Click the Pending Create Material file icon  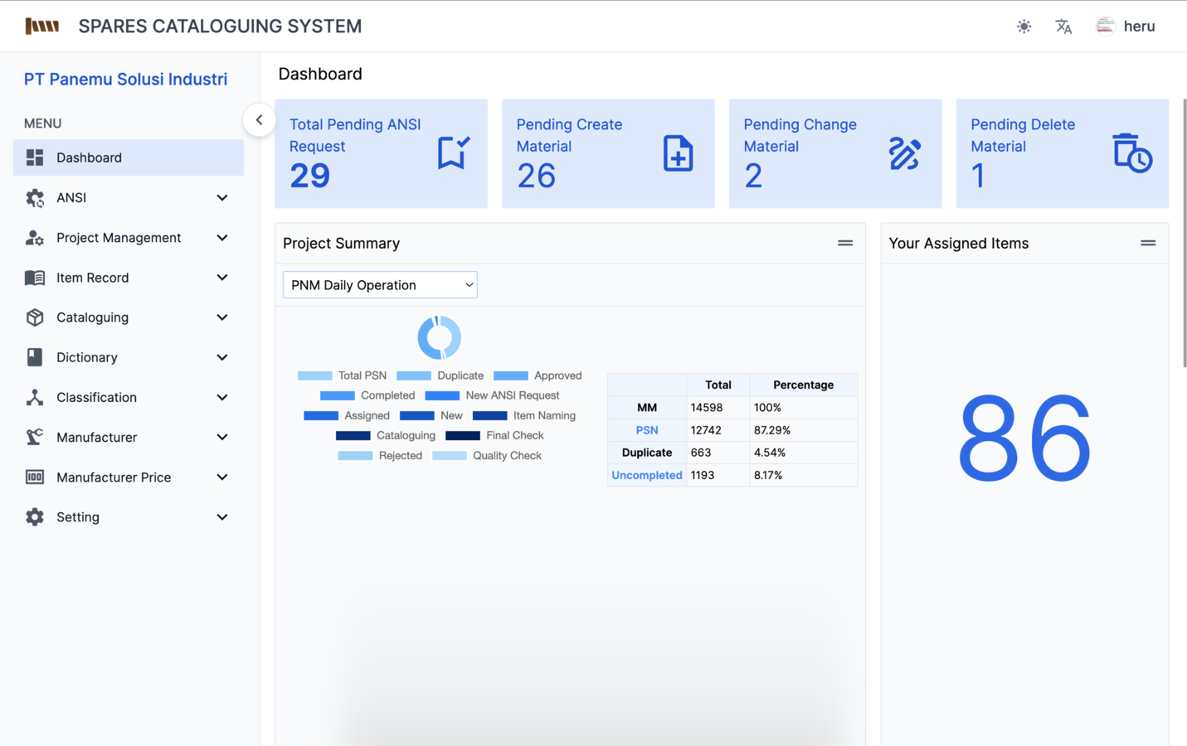click(x=678, y=153)
